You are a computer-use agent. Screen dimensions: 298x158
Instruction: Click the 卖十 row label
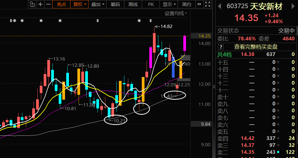223,97
